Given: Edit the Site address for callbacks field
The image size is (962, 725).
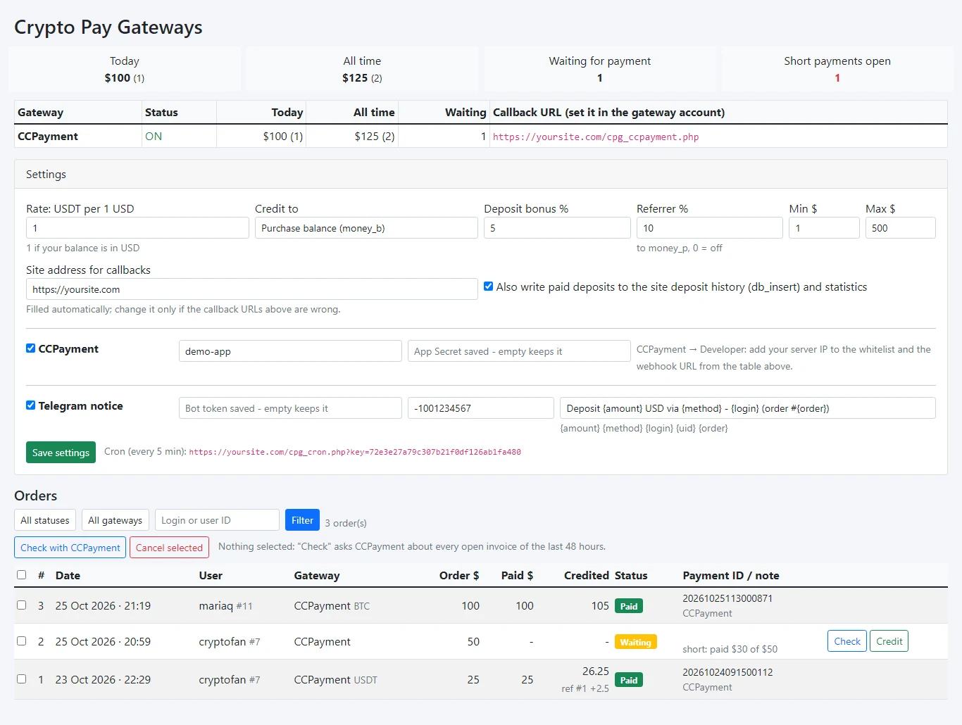Looking at the screenshot, I should coord(252,289).
